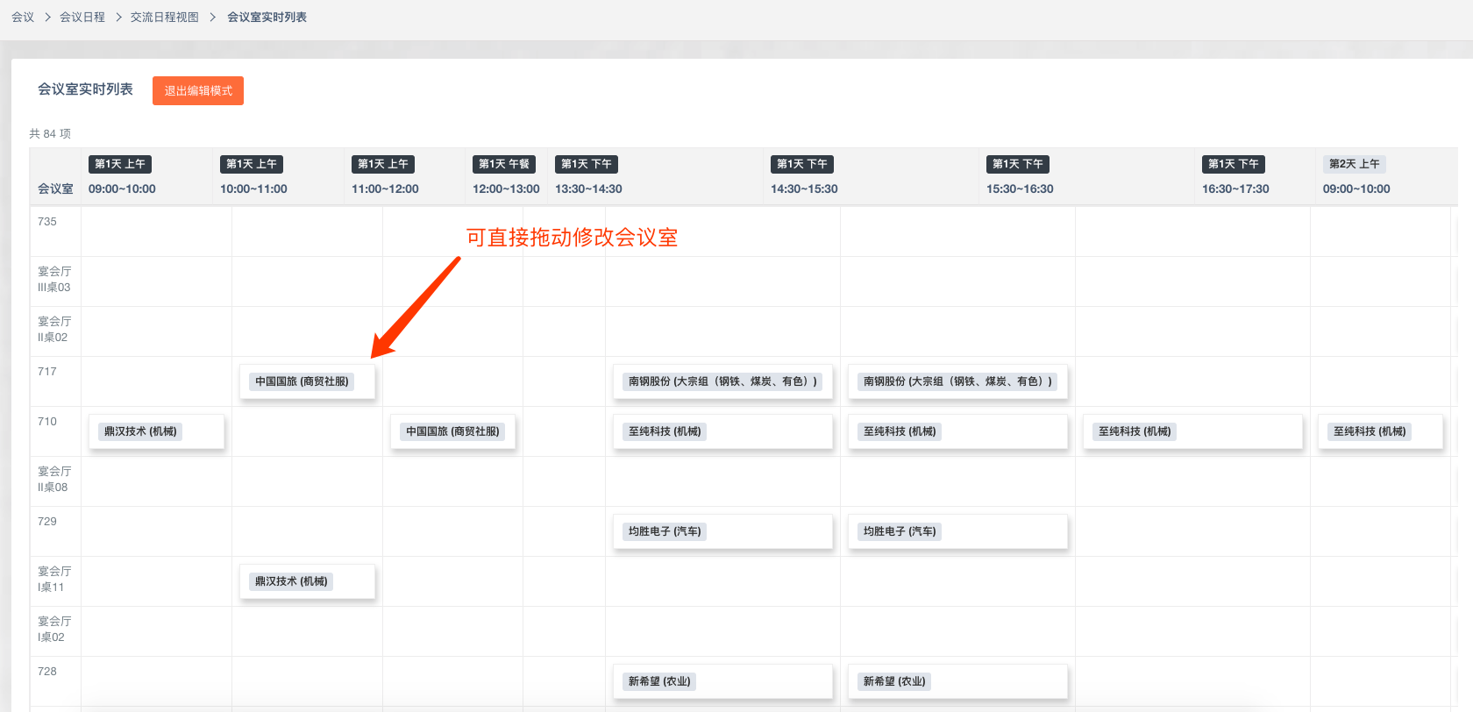This screenshot has width=1473, height=712.
Task: Click the 第1天 下午 tag above 14:30~15:30
Action: (802, 164)
